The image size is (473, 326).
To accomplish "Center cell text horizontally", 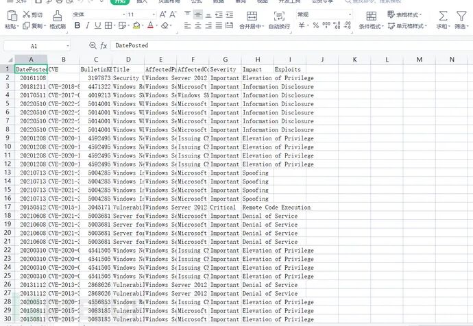I will [198, 25].
